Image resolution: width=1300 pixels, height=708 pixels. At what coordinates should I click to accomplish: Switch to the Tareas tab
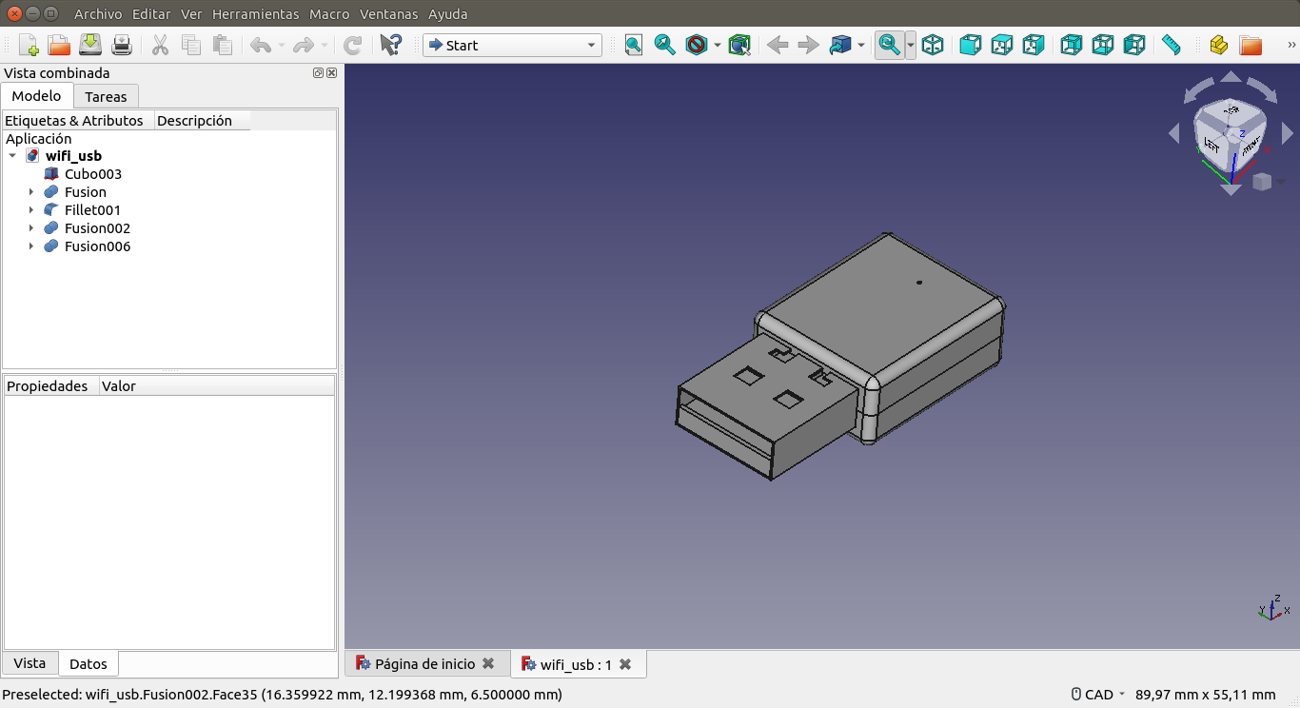click(x=106, y=96)
